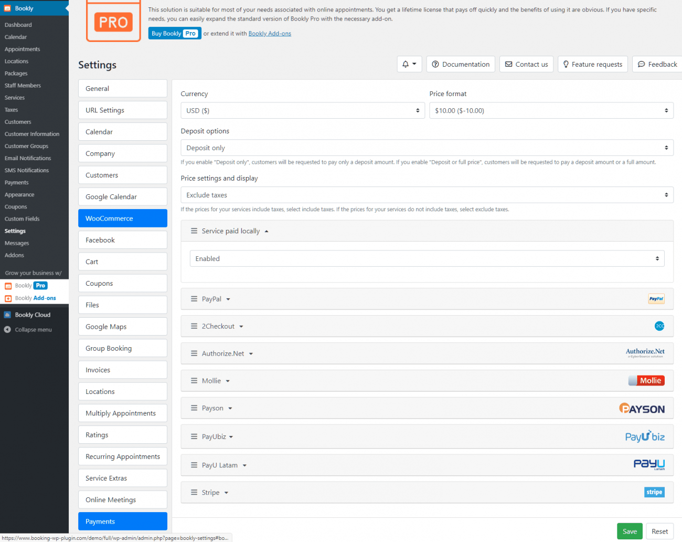Click the drag handle beside Mollie
Screen dimensions: 682x542
194,381
